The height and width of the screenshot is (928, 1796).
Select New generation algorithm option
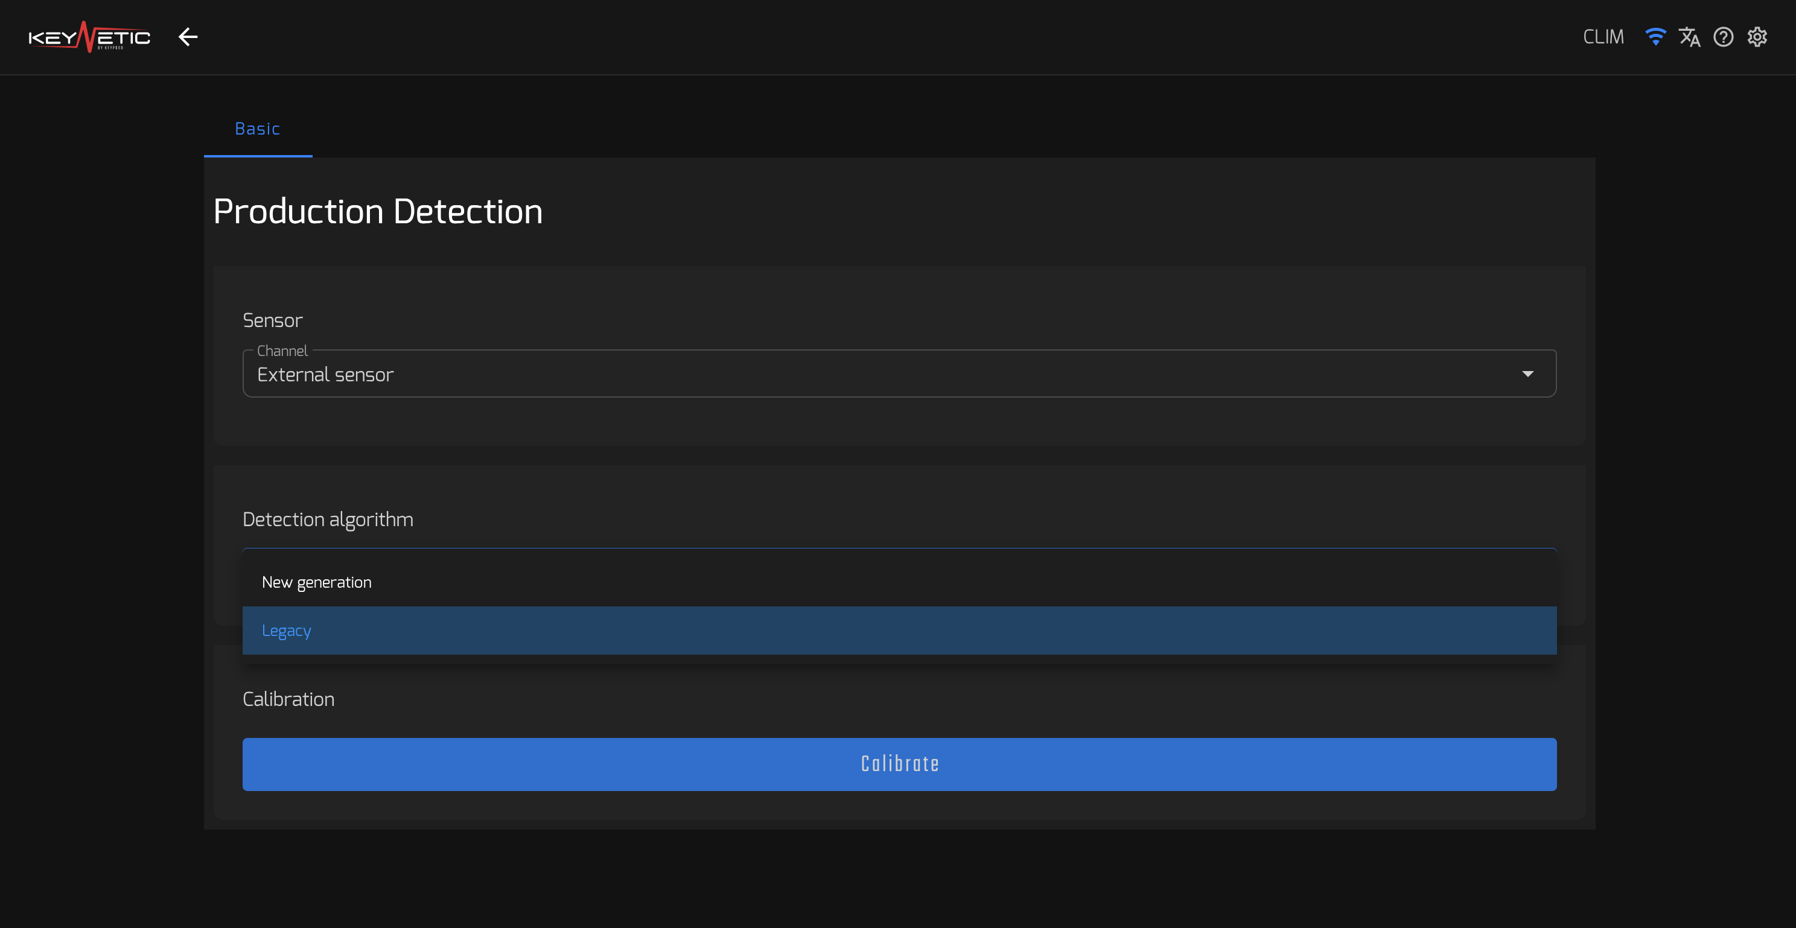tap(899, 582)
